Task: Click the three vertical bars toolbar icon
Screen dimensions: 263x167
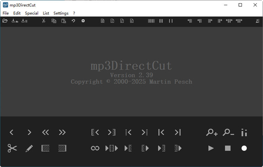Action: coord(161,21)
